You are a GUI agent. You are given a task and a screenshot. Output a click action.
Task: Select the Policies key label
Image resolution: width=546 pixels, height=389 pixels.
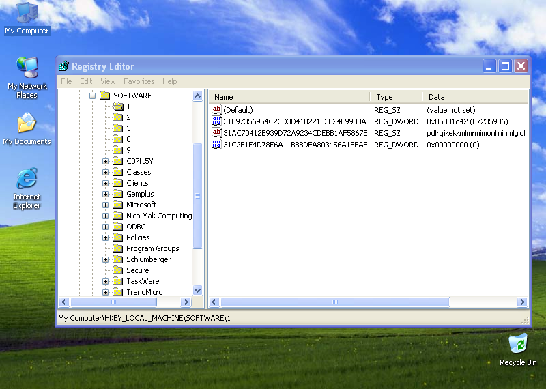[x=138, y=237]
